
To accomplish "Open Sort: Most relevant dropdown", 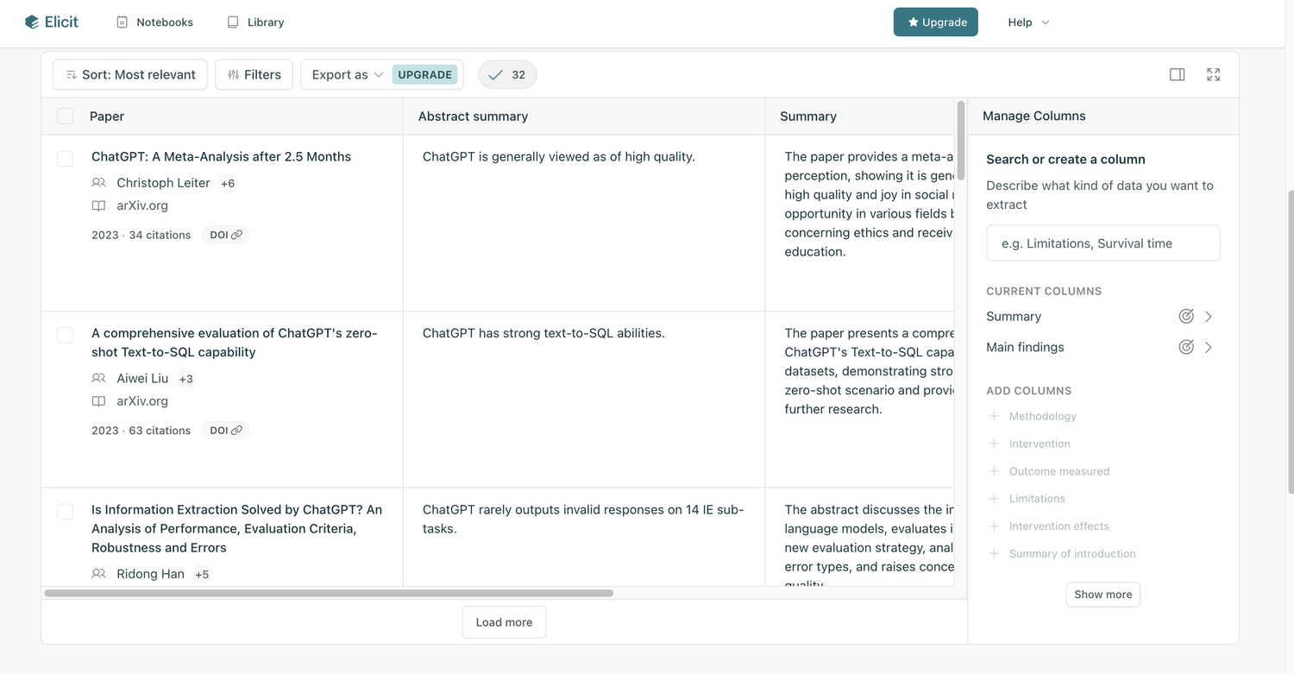I will pyautogui.click(x=130, y=74).
